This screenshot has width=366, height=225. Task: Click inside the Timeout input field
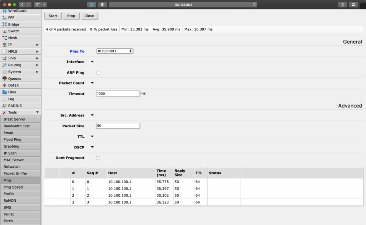tap(118, 93)
